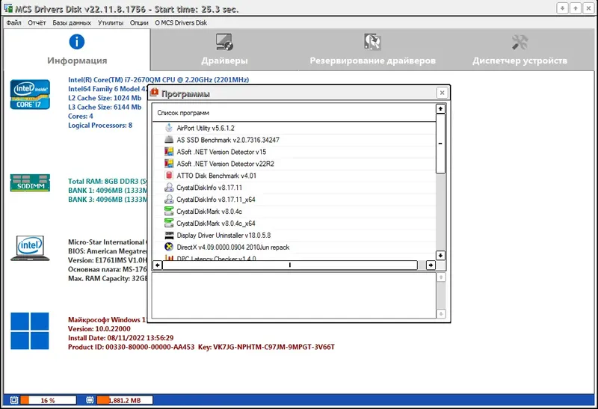The height and width of the screenshot is (409, 598).
Task: Click the MCS Drivers Disk title bar icon
Action: (8, 8)
